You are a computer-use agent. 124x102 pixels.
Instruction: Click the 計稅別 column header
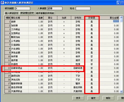pyautogui.click(x=78, y=18)
